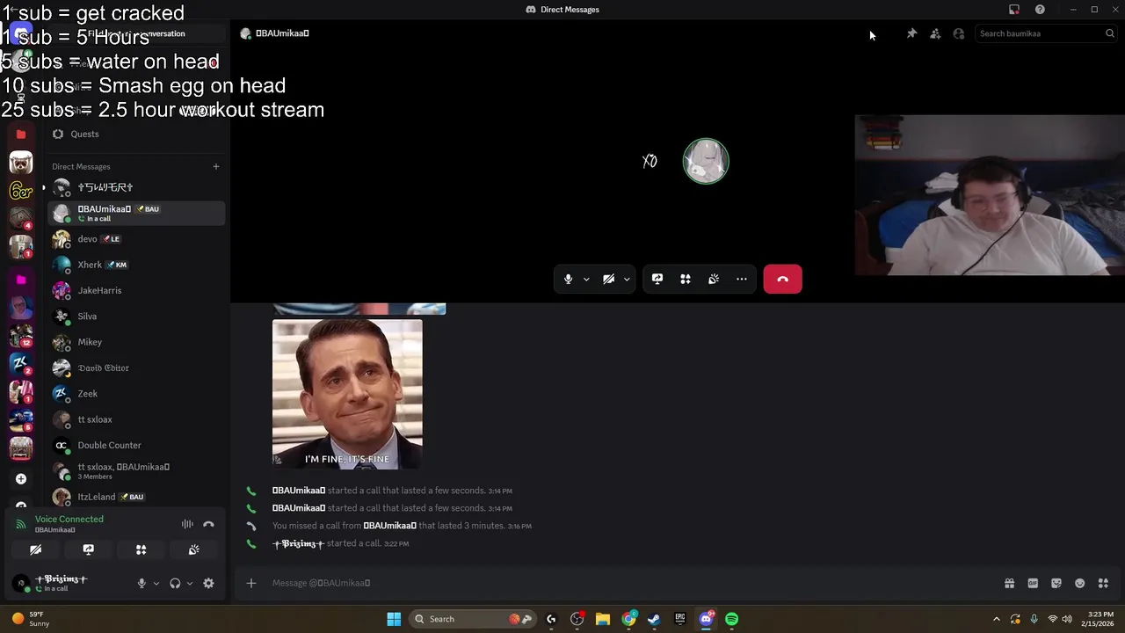This screenshot has width=1125, height=633.
Task: Share your screen from call controls
Action: (x=657, y=279)
